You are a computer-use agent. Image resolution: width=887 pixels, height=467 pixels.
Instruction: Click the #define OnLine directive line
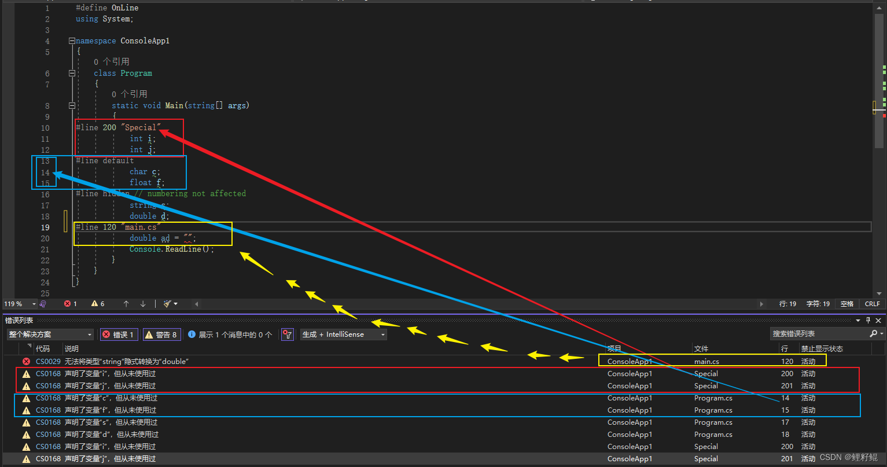point(107,8)
